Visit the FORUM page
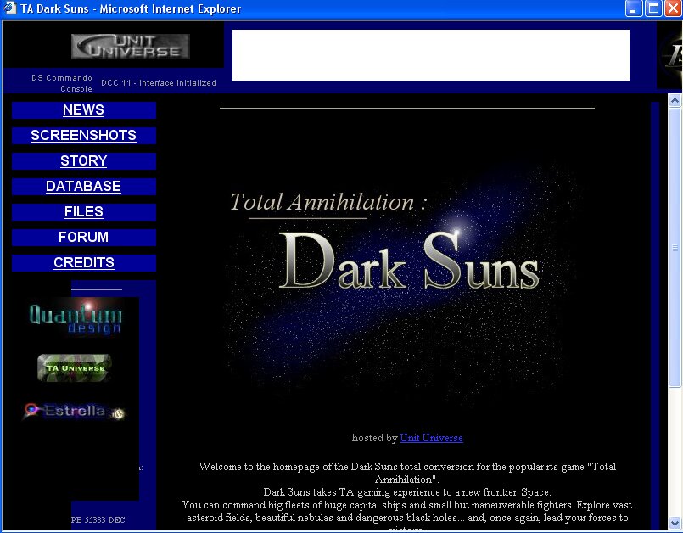The width and height of the screenshot is (683, 533). click(x=83, y=237)
